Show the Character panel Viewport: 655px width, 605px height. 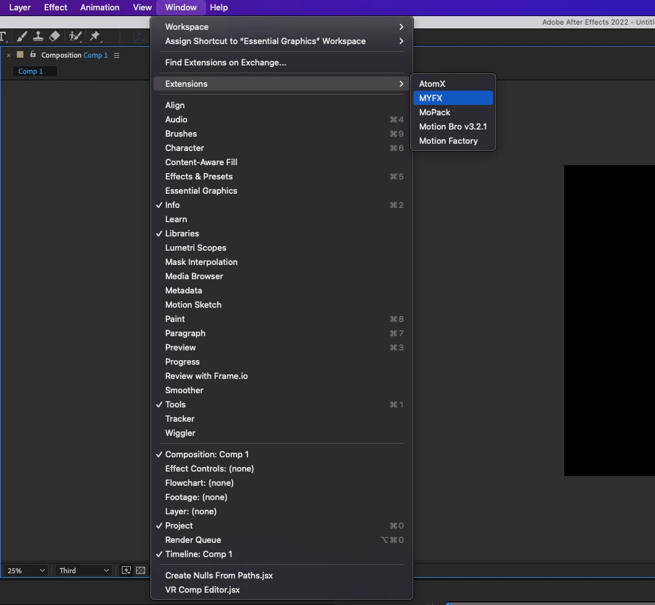[282, 148]
